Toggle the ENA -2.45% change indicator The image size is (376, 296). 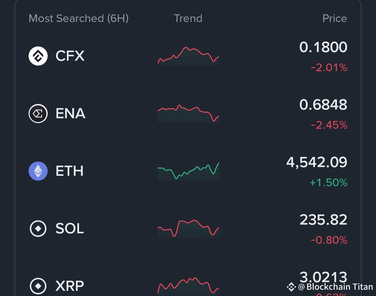329,125
